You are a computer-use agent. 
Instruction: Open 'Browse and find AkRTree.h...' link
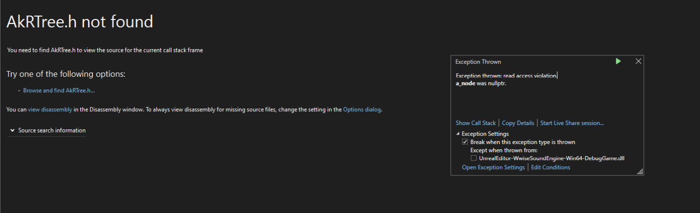[x=59, y=90]
